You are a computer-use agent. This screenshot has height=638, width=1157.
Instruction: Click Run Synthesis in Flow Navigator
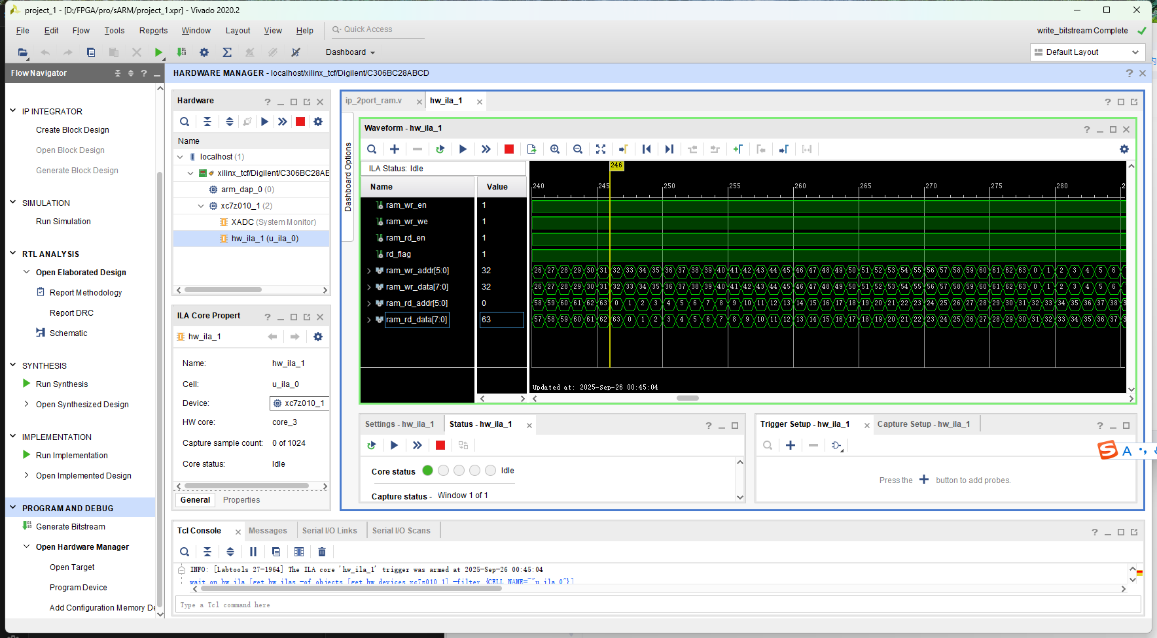pyautogui.click(x=62, y=384)
